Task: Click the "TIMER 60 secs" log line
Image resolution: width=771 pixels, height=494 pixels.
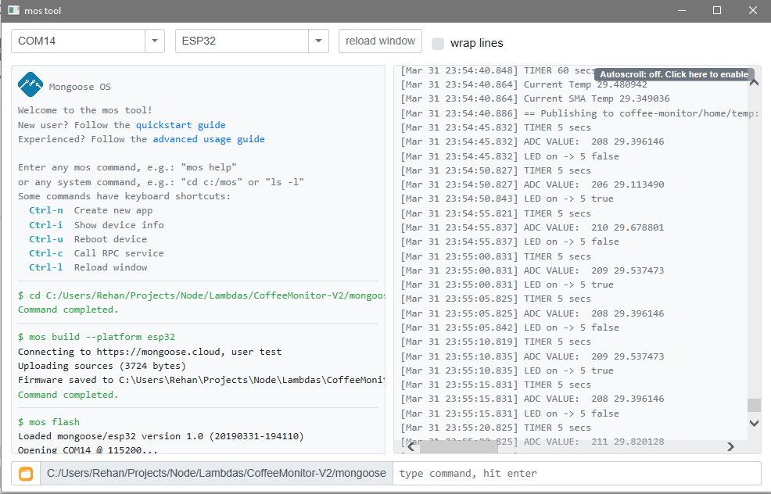Action: pos(498,71)
